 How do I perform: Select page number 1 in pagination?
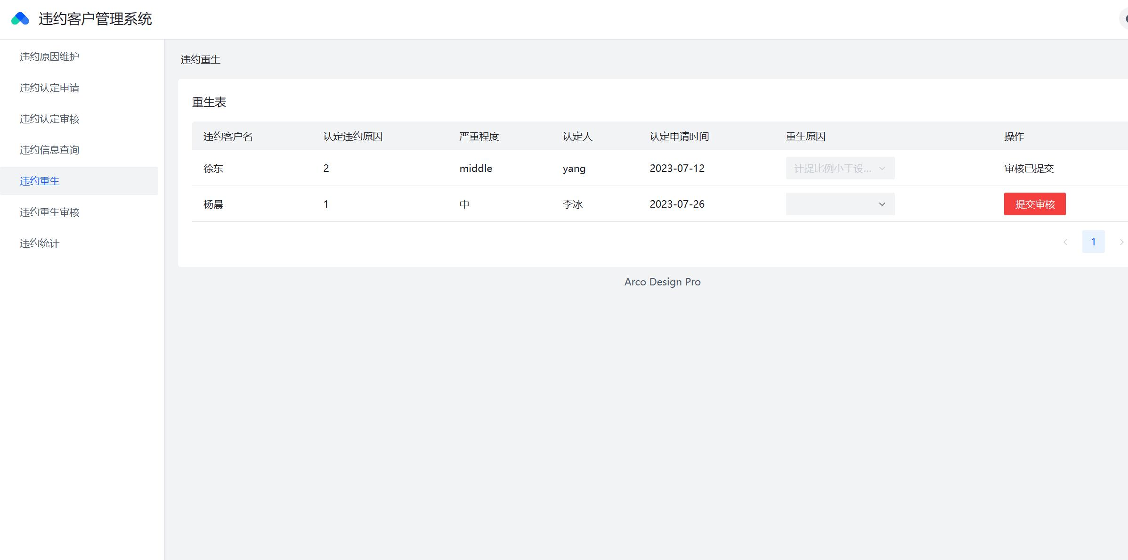1093,242
